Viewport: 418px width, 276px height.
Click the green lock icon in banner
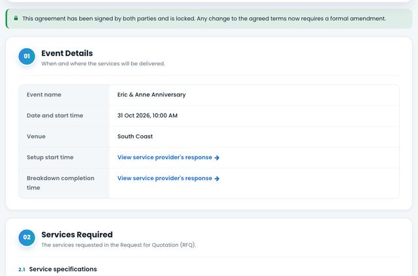point(16,18)
